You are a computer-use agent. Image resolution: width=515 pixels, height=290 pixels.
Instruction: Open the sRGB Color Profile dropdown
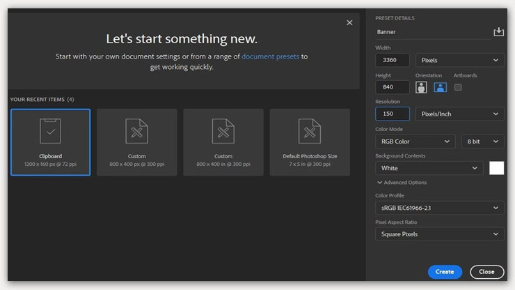(x=439, y=208)
